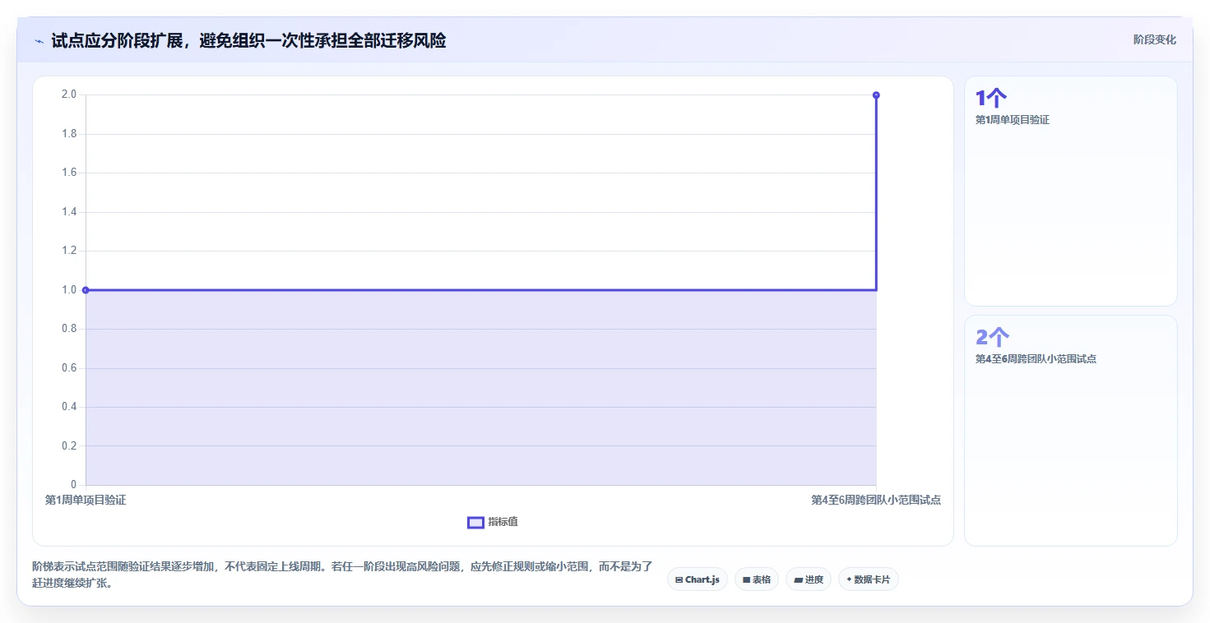Click the Chart.js chip
Image resolution: width=1210 pixels, height=623 pixels.
tap(698, 579)
